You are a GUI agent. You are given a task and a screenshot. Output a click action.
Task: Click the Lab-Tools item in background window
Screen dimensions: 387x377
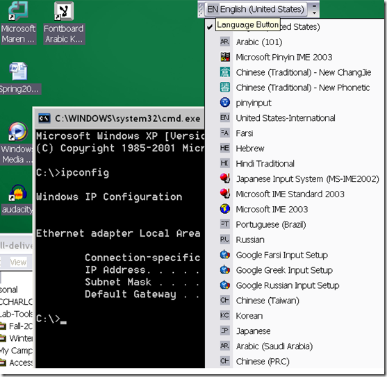point(16,314)
